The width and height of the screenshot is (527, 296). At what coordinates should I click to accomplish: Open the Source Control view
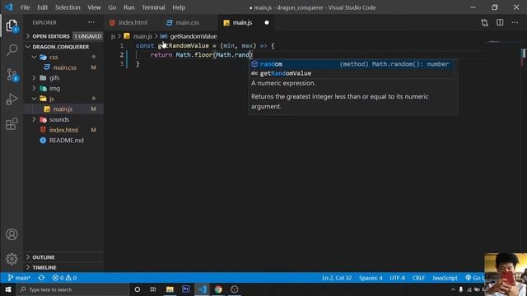12,75
